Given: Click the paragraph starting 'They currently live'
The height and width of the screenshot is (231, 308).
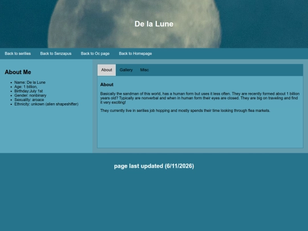Looking at the screenshot, I should click(x=185, y=111).
